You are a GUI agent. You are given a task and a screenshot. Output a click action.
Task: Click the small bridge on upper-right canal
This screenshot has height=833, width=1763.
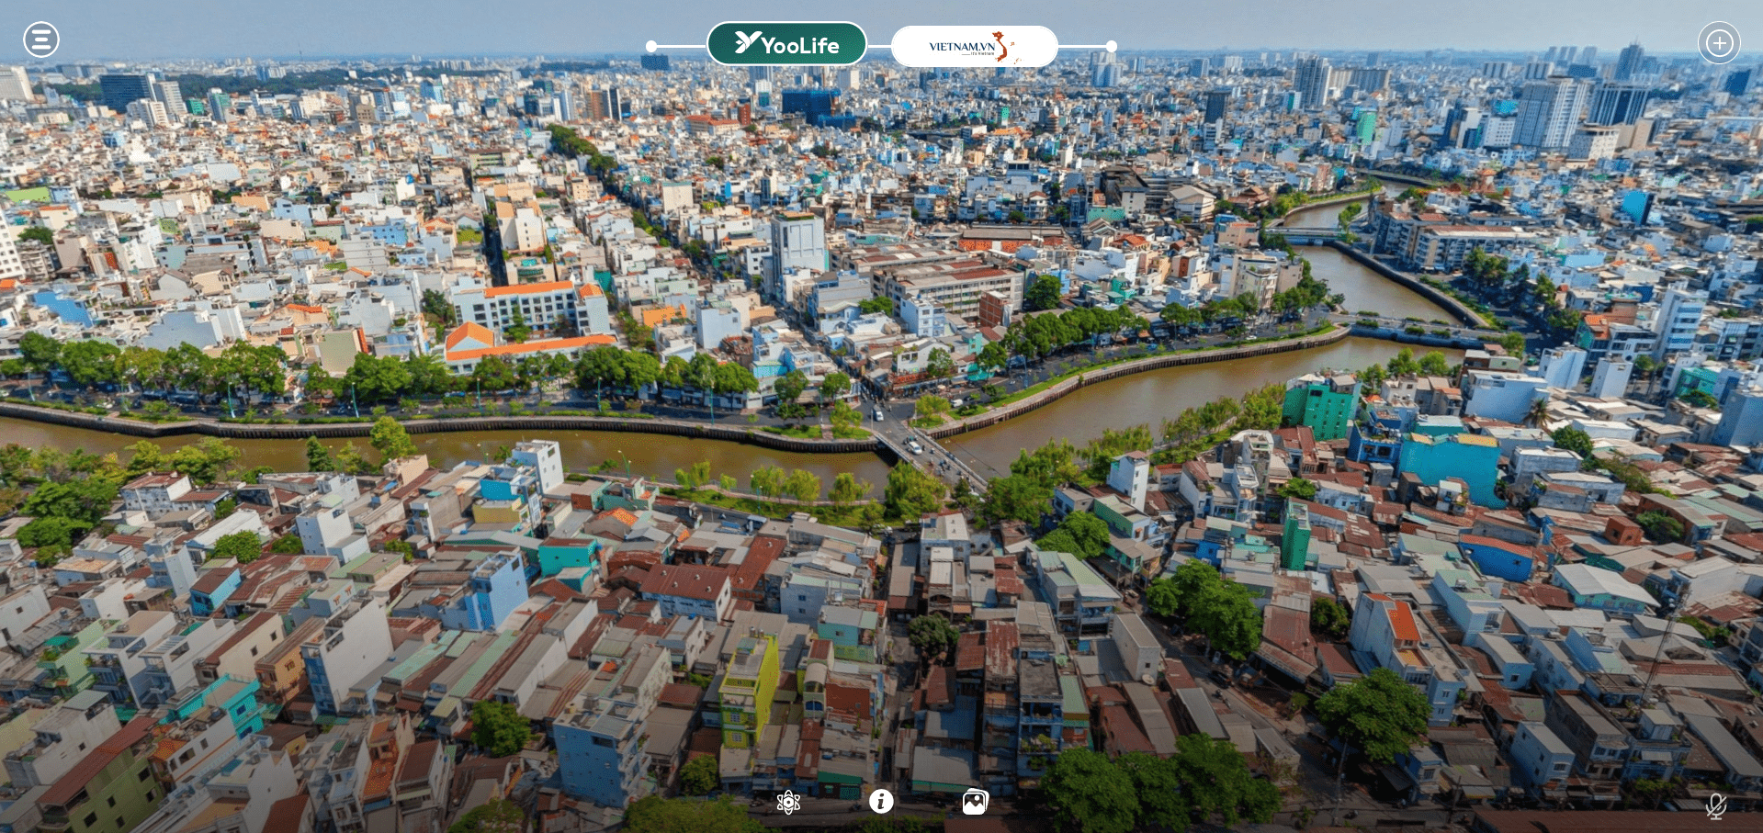pos(1306,234)
